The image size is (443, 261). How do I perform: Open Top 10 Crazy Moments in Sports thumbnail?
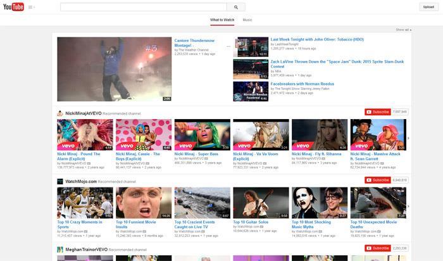85,203
